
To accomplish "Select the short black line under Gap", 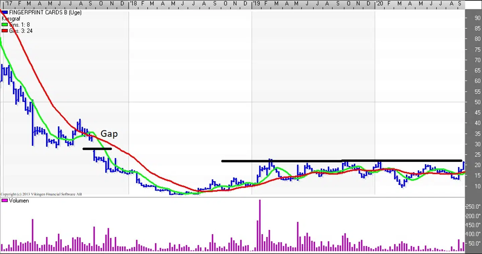I will click(x=97, y=149).
